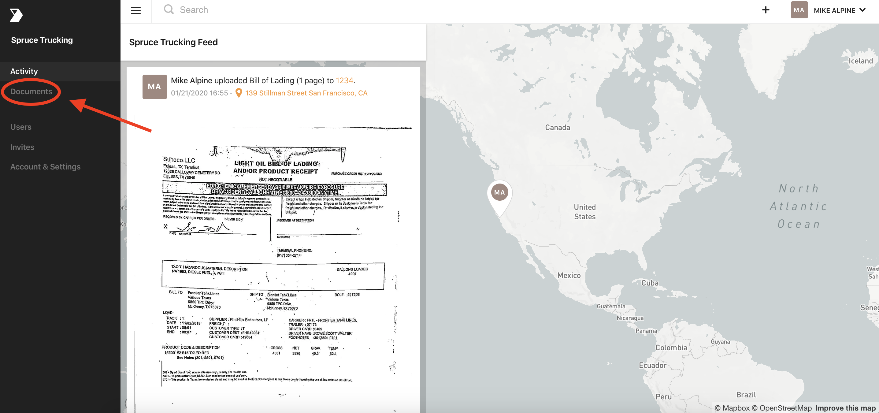Click the Improve this map link
Image resolution: width=879 pixels, height=413 pixels.
tap(845, 408)
